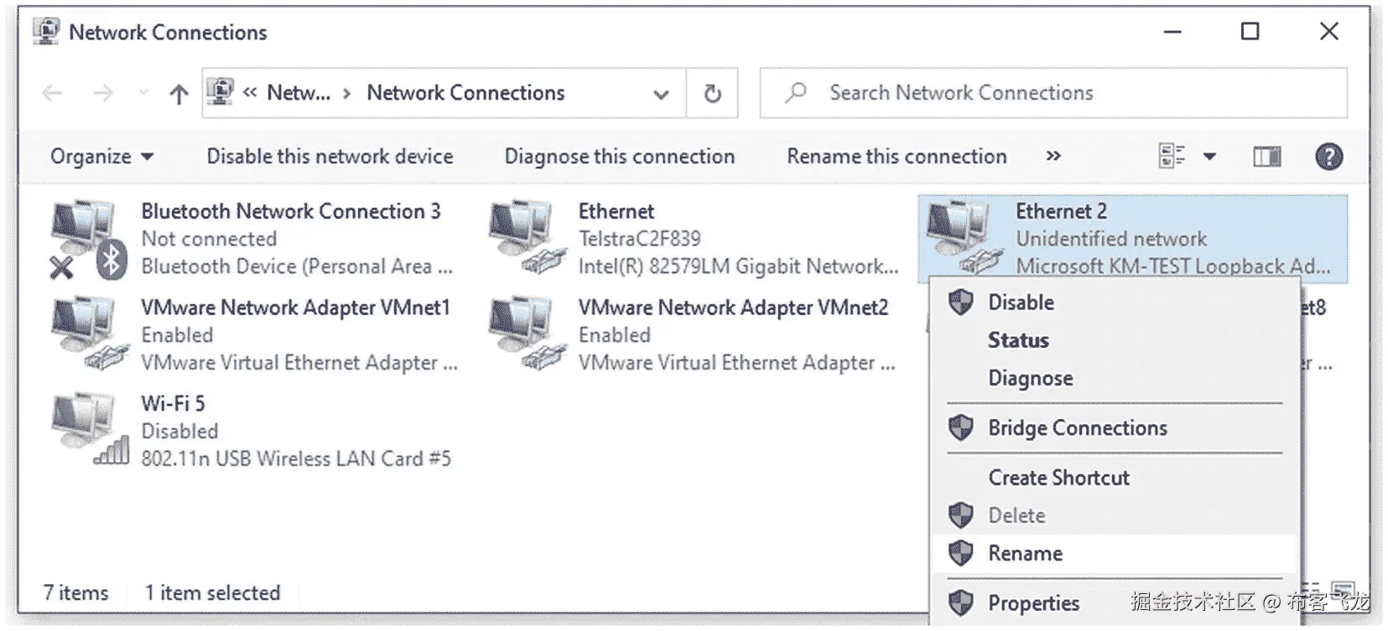Select VMware Network Adapter VMnet1 icon

[86, 334]
